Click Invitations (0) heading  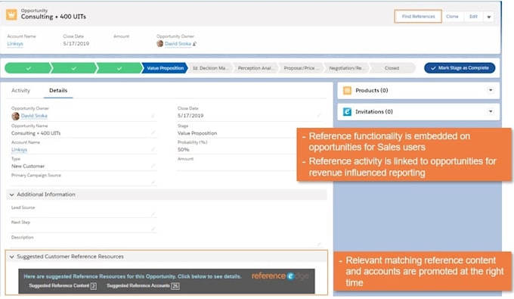[x=374, y=111]
